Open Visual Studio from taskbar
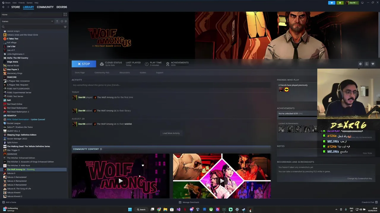380x213 pixels. 178,209
